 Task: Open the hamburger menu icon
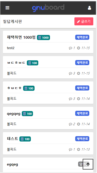(x=7, y=8)
